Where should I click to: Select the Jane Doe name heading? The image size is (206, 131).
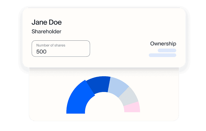click(47, 22)
